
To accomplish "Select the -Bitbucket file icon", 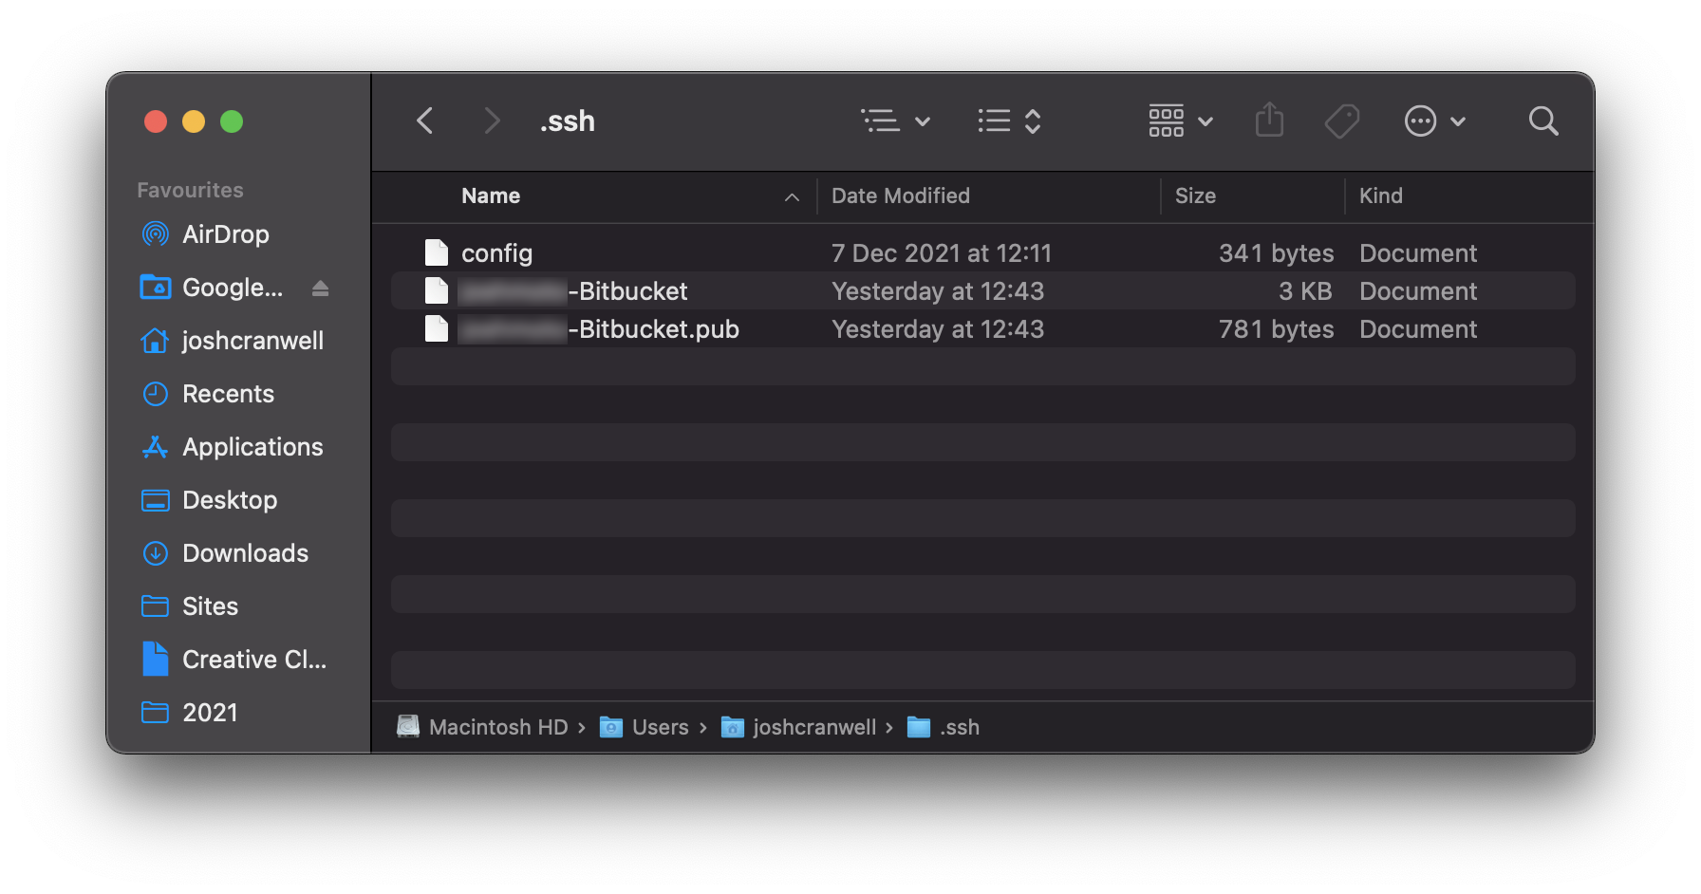I will click(437, 290).
